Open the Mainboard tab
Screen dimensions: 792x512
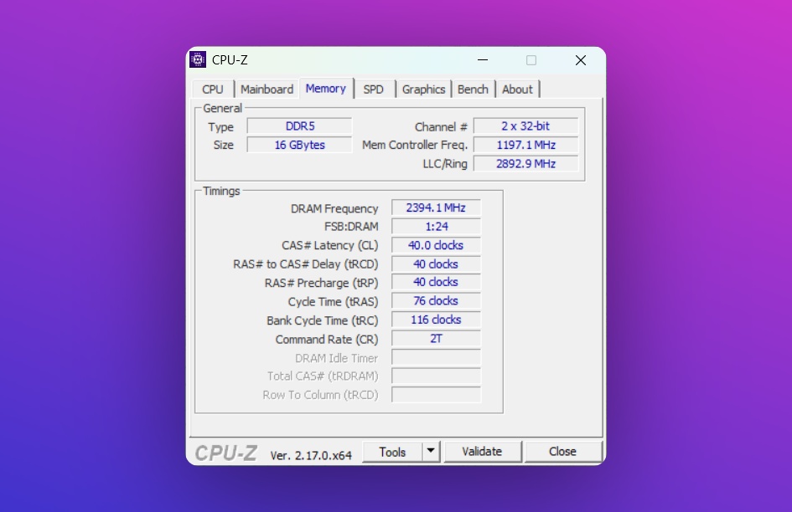pyautogui.click(x=267, y=90)
